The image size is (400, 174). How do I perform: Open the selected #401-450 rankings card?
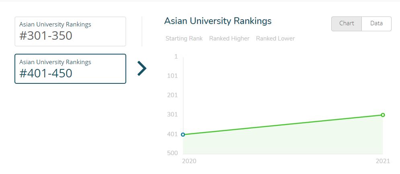tap(70, 69)
